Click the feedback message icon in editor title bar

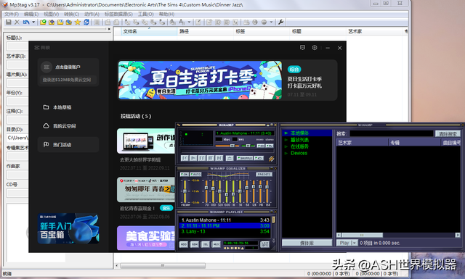point(302,48)
